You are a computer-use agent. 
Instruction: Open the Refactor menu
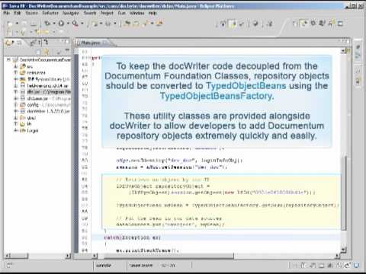click(x=50, y=13)
